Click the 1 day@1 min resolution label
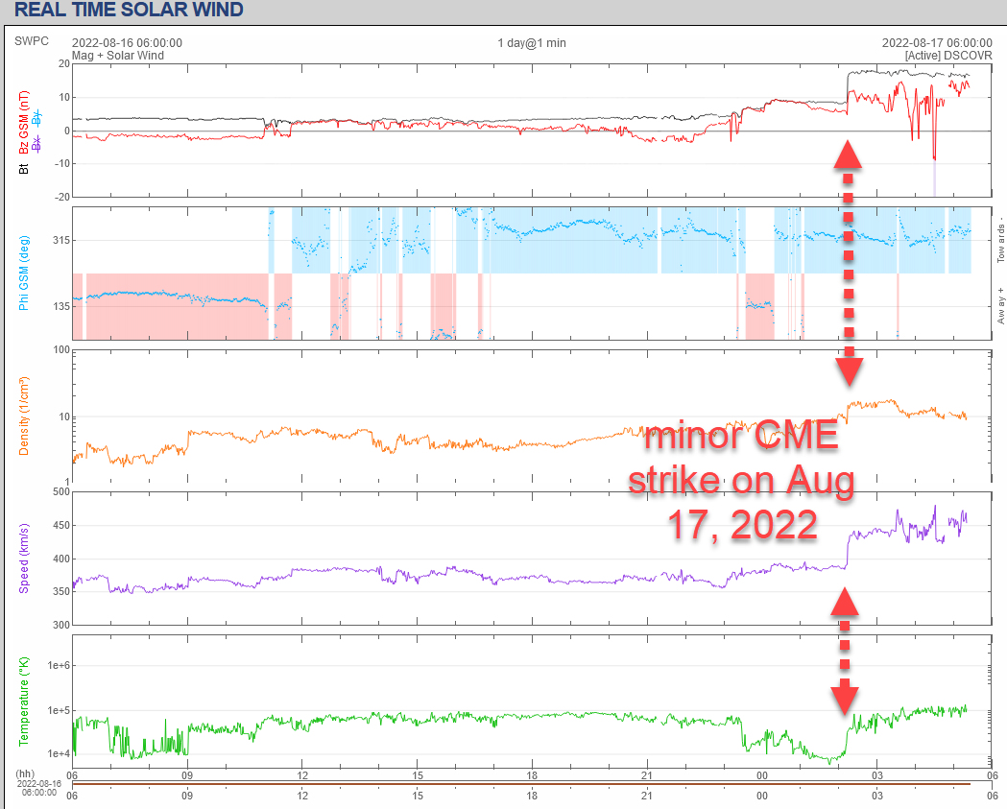 coord(532,43)
